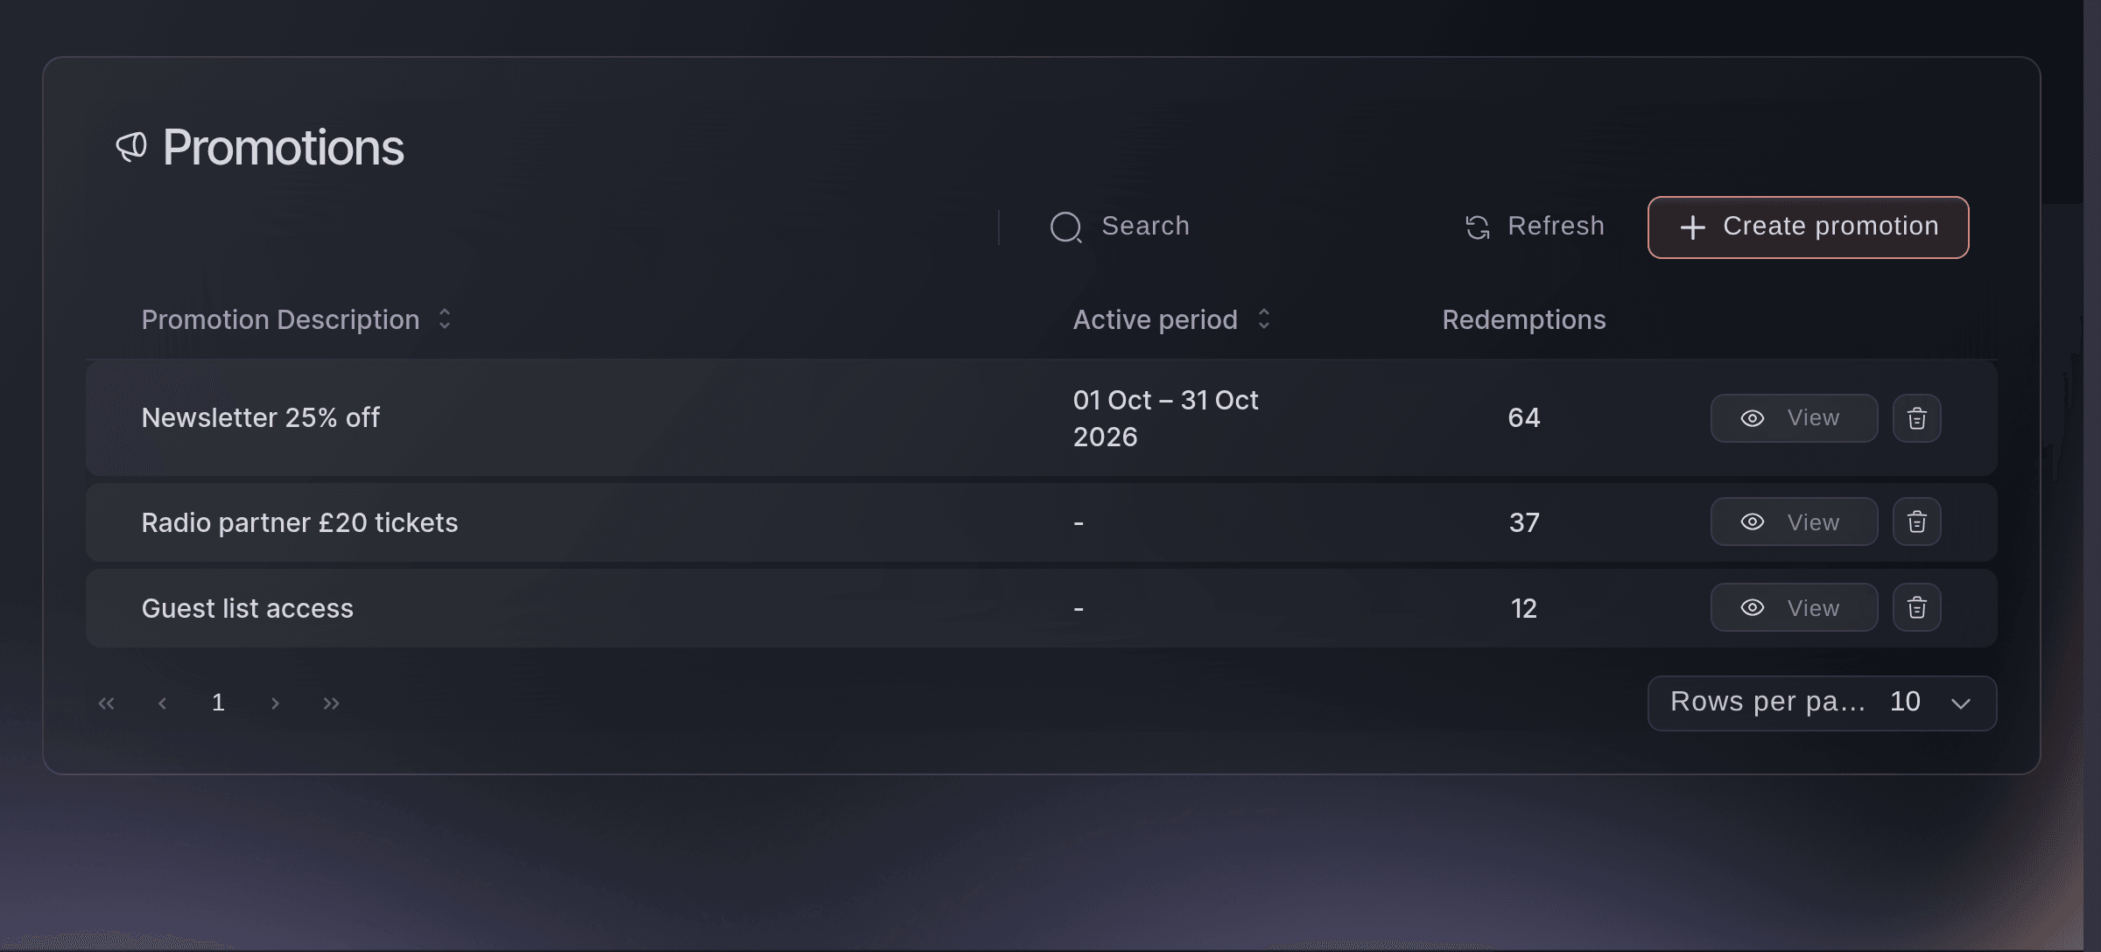
Task: Click Create promotion button
Action: click(x=1808, y=227)
